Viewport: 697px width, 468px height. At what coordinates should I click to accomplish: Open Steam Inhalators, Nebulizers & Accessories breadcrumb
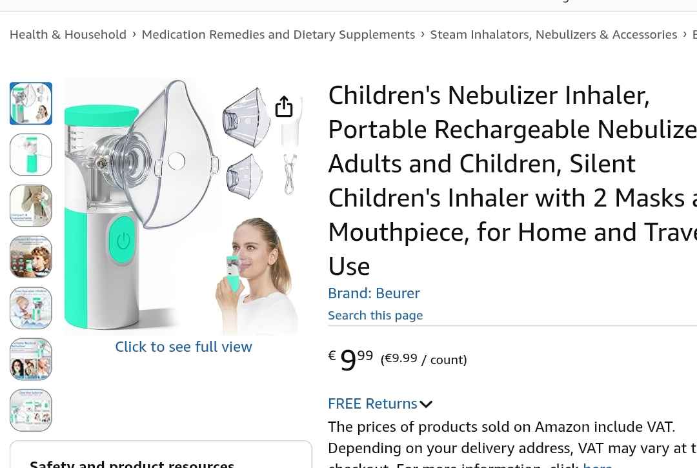click(553, 34)
